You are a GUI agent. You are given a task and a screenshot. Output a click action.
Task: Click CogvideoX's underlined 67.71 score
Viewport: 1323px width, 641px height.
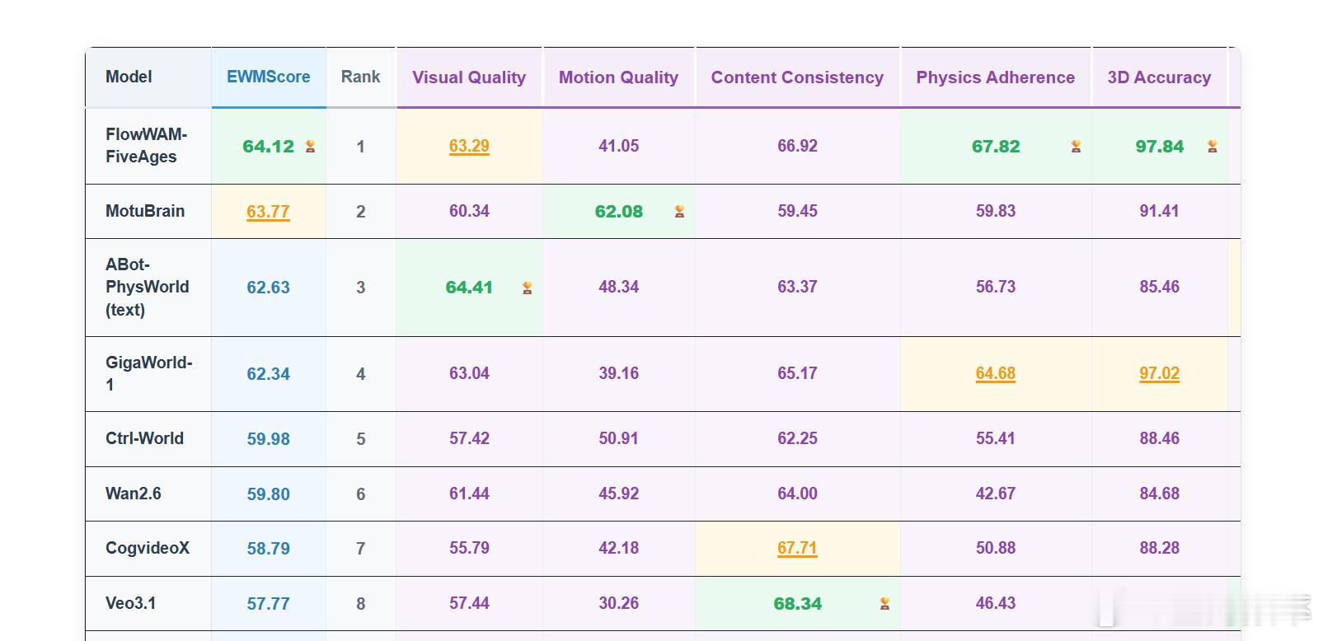(797, 549)
